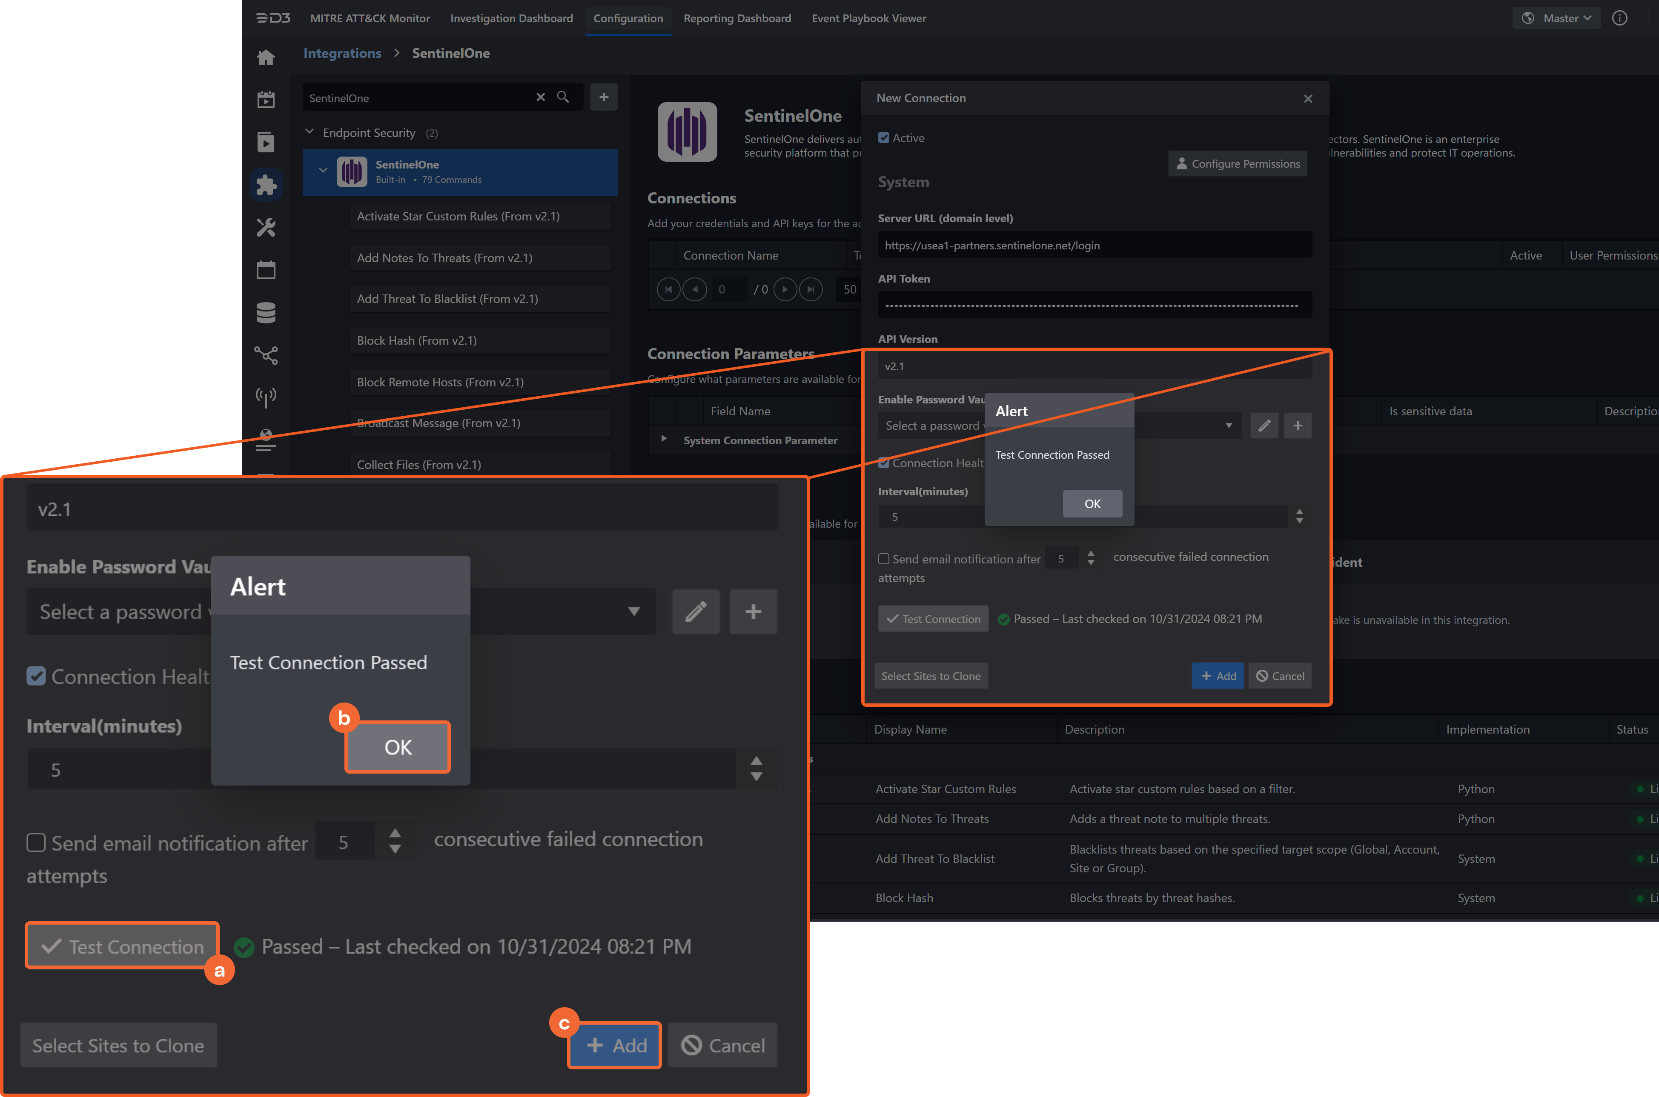Open the puzzle-piece Integrations sidebar icon
The width and height of the screenshot is (1659, 1097).
click(x=266, y=186)
